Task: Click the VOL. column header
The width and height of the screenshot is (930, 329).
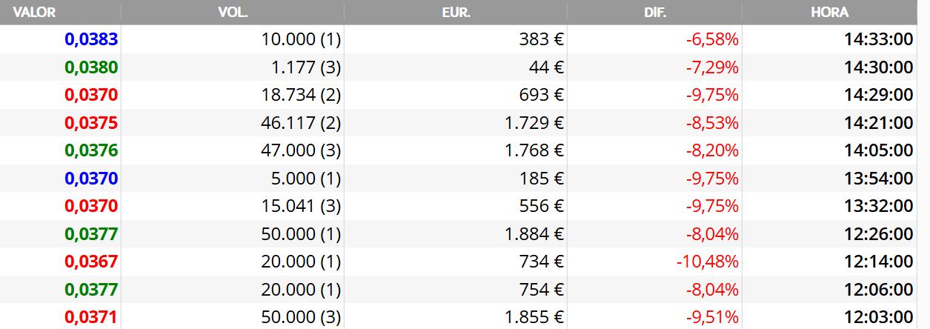Action: click(233, 13)
